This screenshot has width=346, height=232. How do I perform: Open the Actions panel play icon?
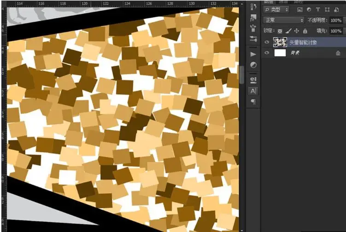(253, 54)
